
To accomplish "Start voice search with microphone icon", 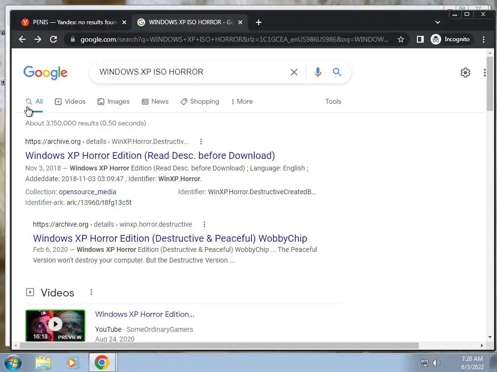I will coord(318,72).
